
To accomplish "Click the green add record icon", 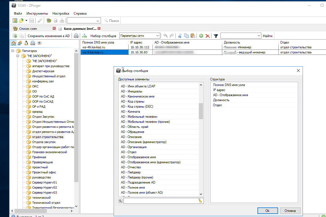I will [201, 36].
